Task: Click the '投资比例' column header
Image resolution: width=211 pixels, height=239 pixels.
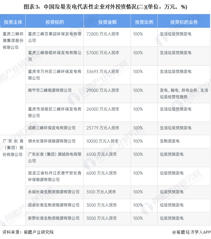Action: [144, 22]
